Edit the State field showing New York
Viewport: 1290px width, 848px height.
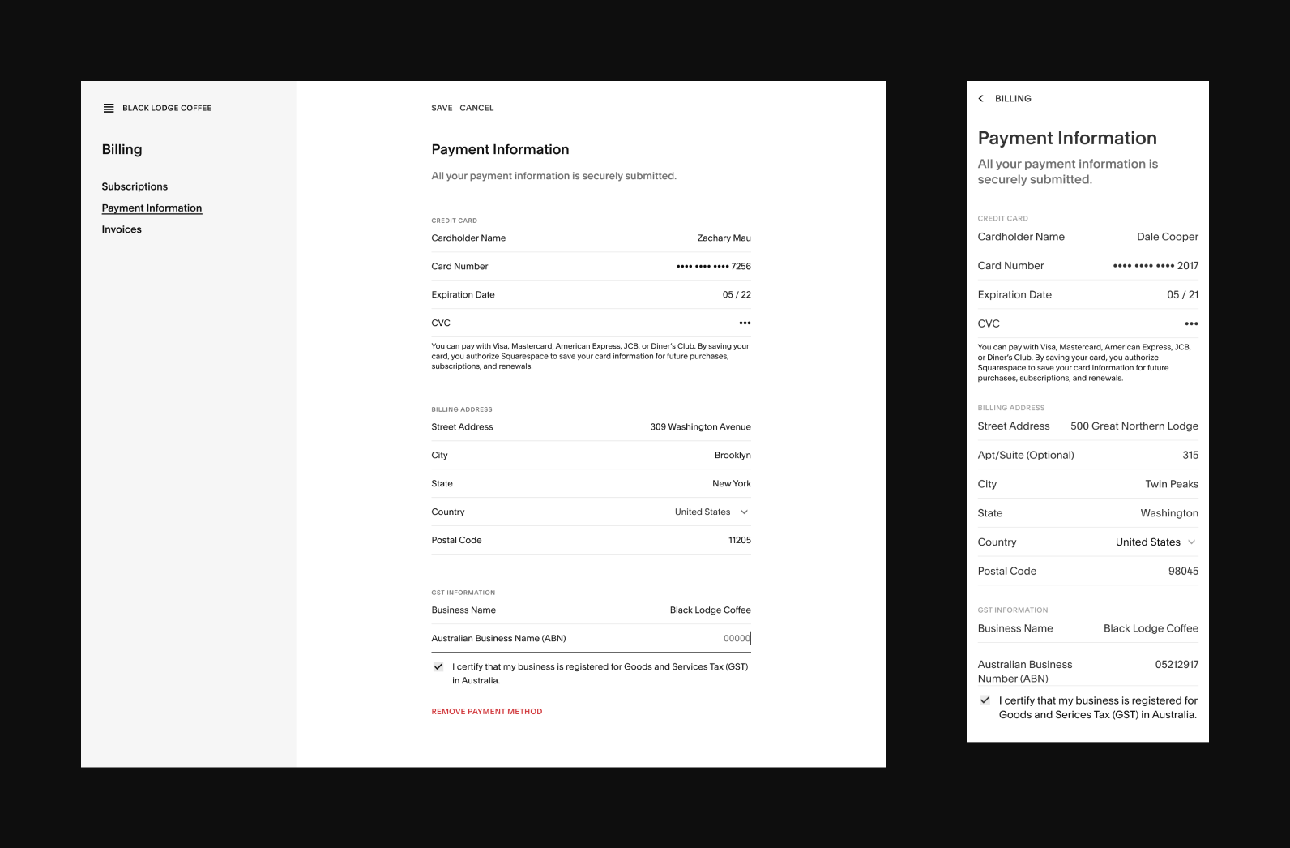[591, 483]
